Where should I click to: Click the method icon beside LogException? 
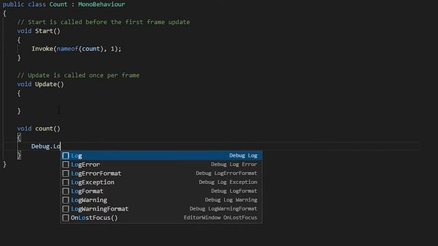tap(66, 182)
